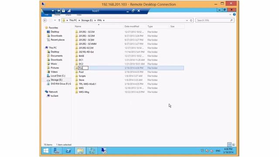Image resolution: width=279 pixels, height=157 pixels.
Task: Click This PC in address breadcrumb
Action: [73, 20]
